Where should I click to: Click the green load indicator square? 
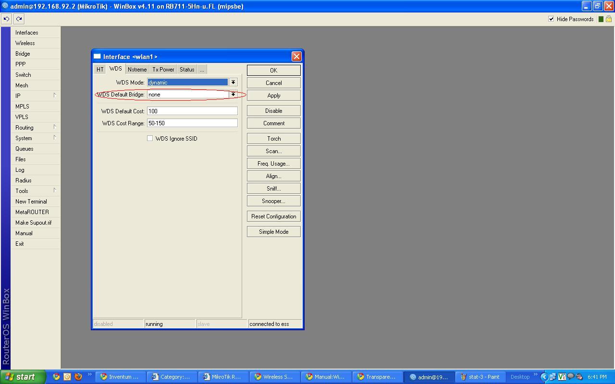click(601, 19)
